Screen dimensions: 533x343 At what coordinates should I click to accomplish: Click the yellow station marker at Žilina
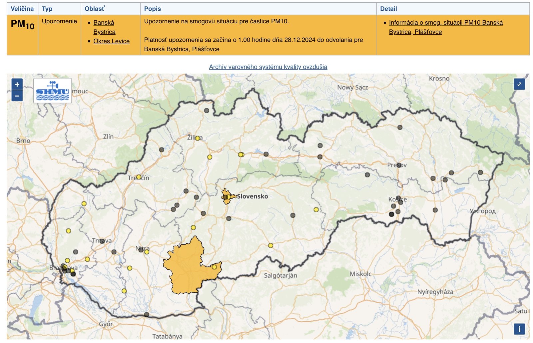pos(198,138)
